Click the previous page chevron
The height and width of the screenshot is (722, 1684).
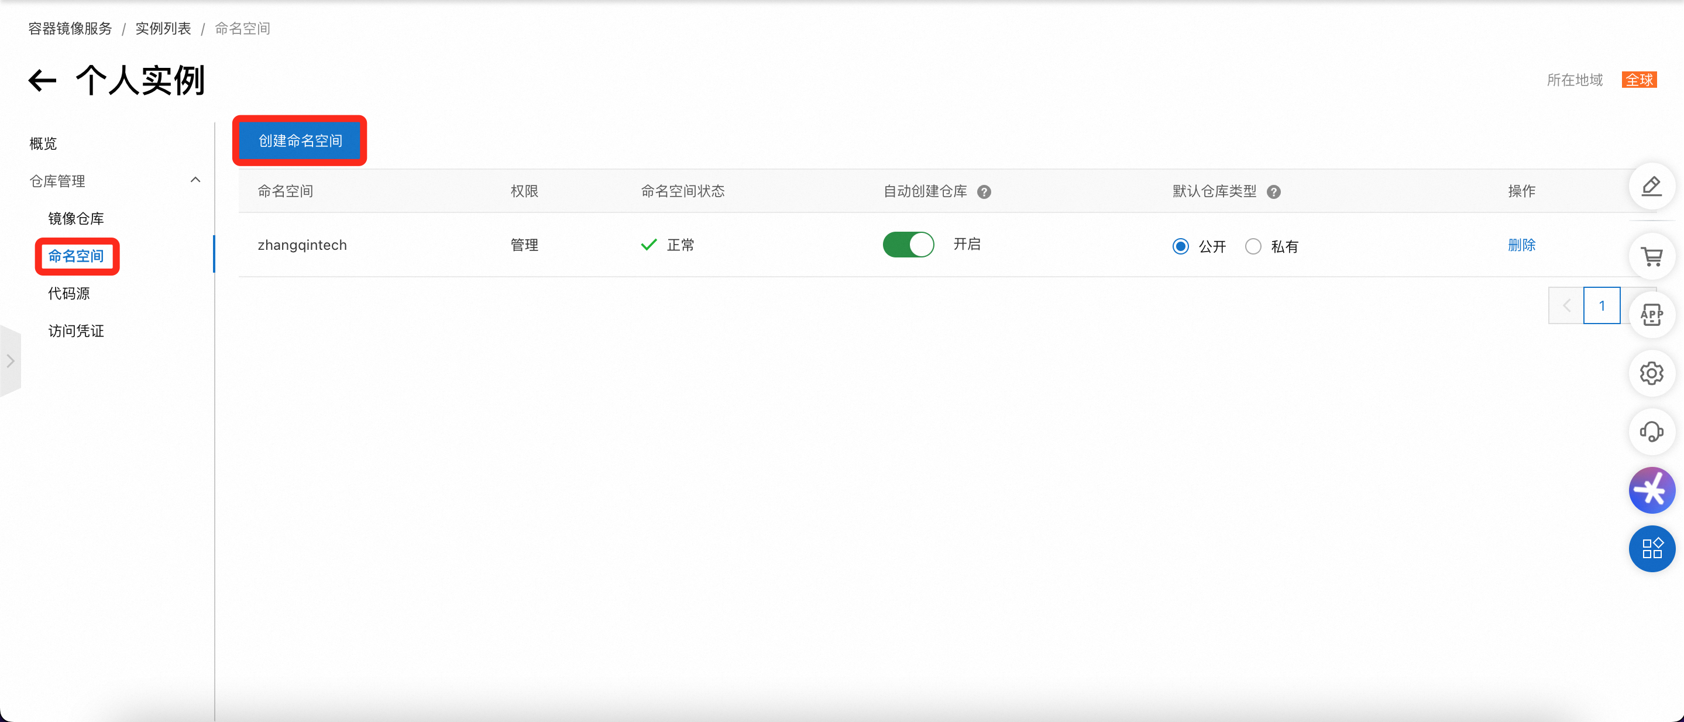pyautogui.click(x=1566, y=306)
